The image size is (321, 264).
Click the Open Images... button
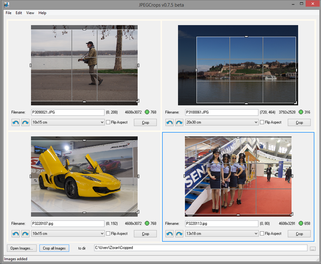[x=22, y=248]
